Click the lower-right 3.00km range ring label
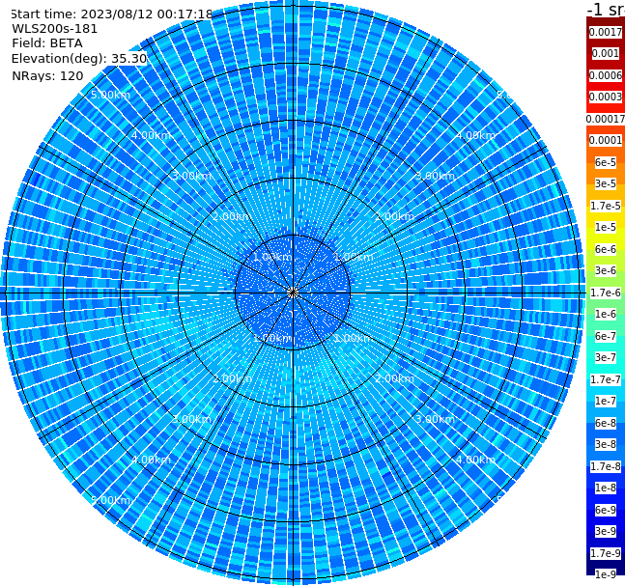Screen dimensions: 625x586 tap(436, 419)
